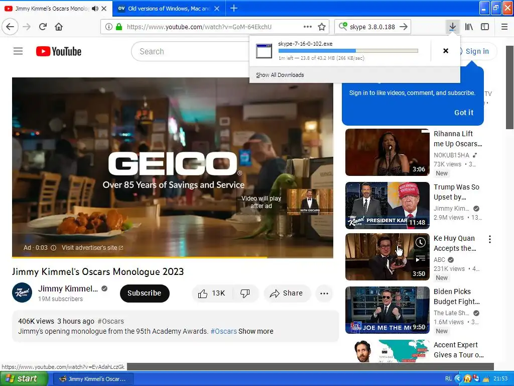Click the YouTube logo
The width and height of the screenshot is (514, 386).
[59, 51]
